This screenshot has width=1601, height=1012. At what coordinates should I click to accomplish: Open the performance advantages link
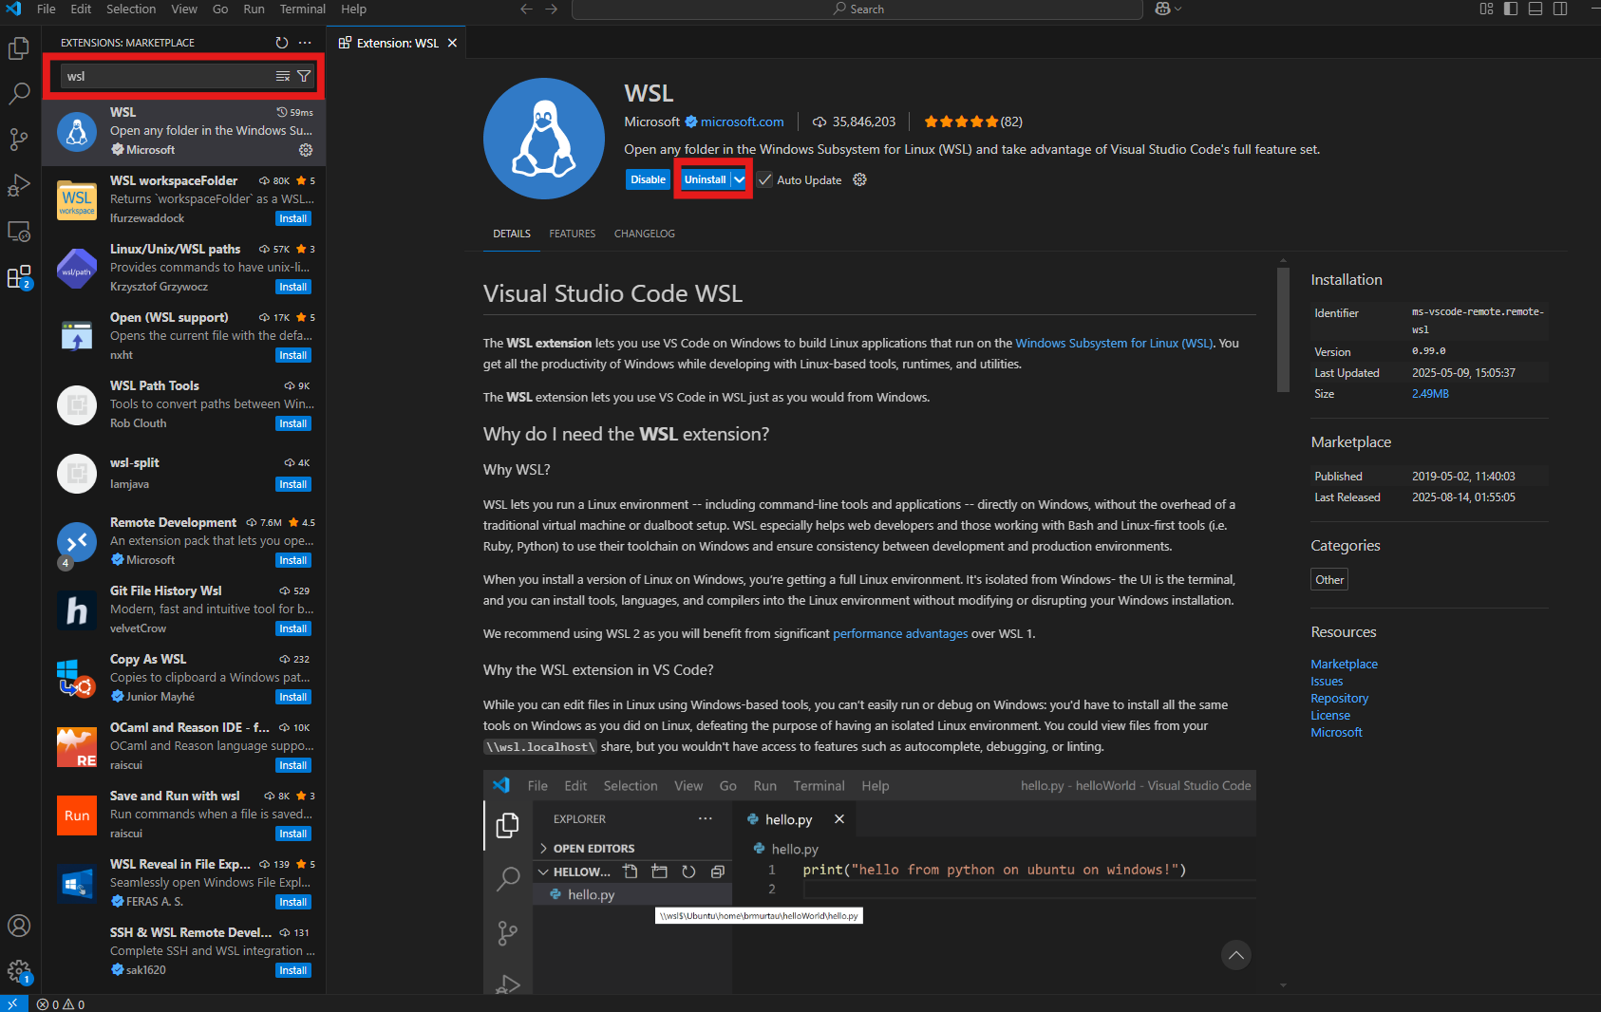click(900, 633)
